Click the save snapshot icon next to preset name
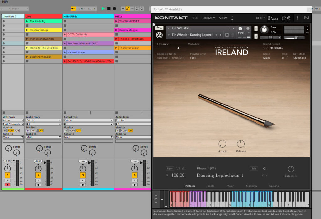 pos(227,35)
